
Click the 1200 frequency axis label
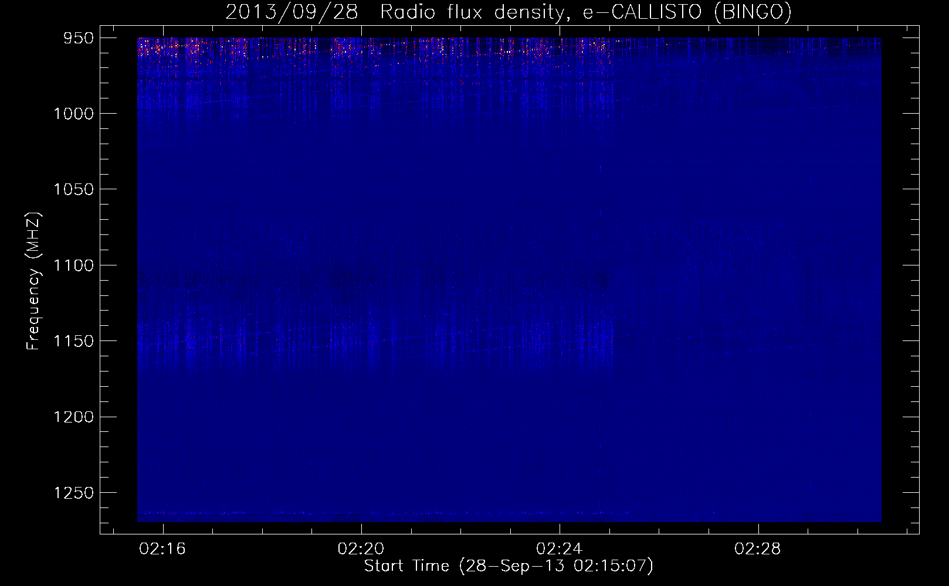click(73, 417)
